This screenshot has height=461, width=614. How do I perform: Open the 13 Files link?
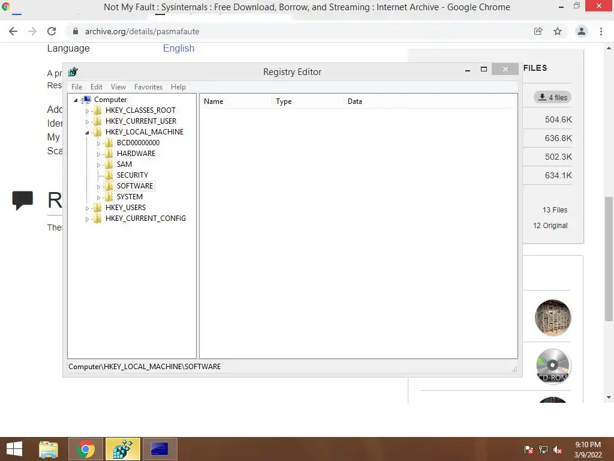[555, 209]
